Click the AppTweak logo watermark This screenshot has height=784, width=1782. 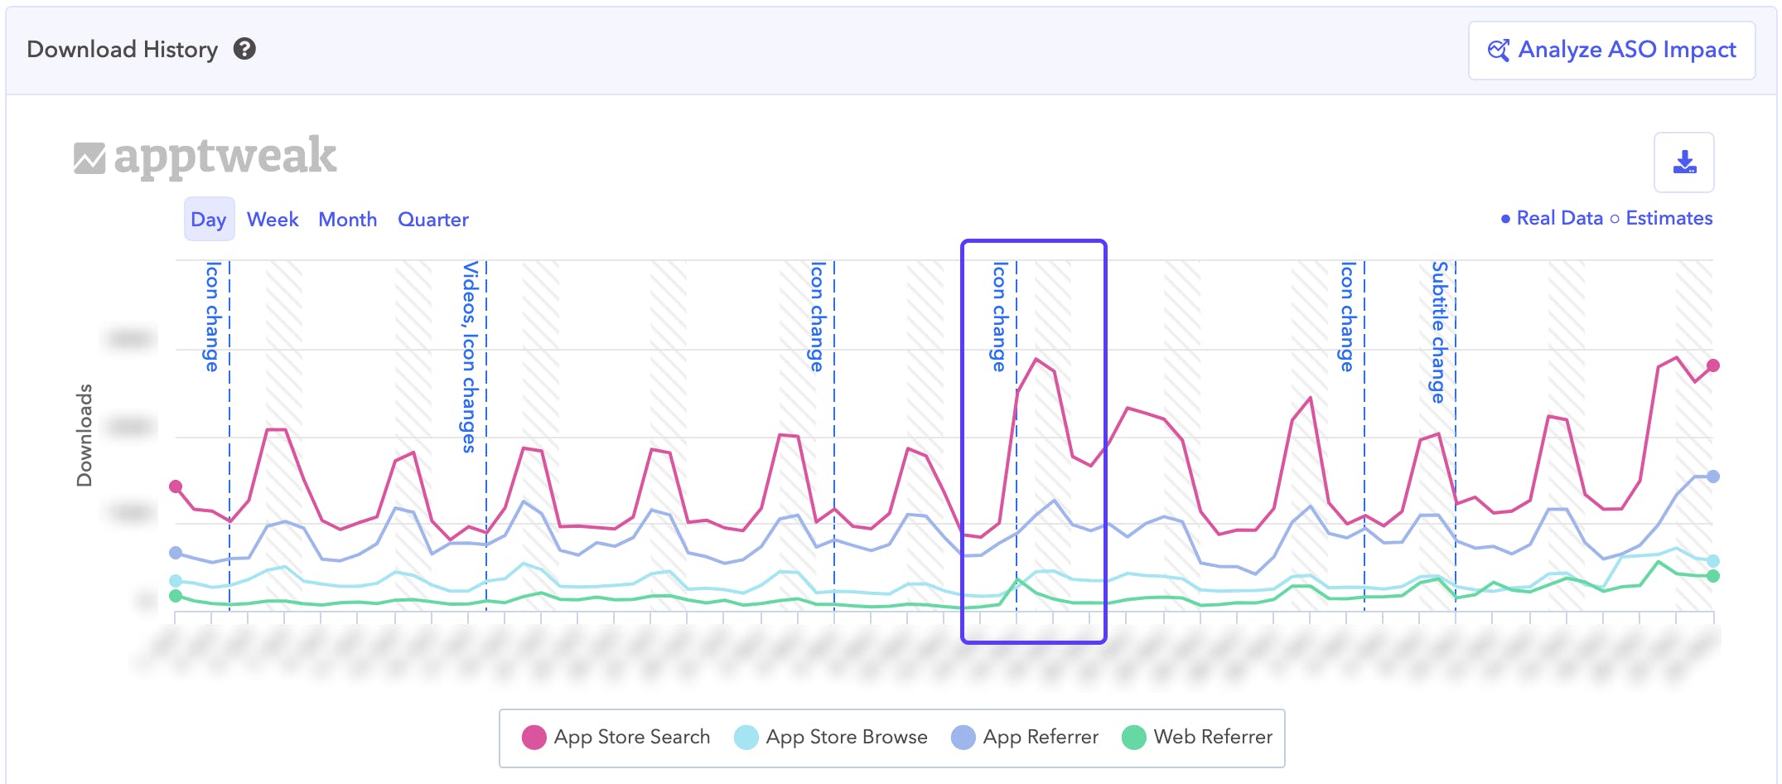pos(205,157)
